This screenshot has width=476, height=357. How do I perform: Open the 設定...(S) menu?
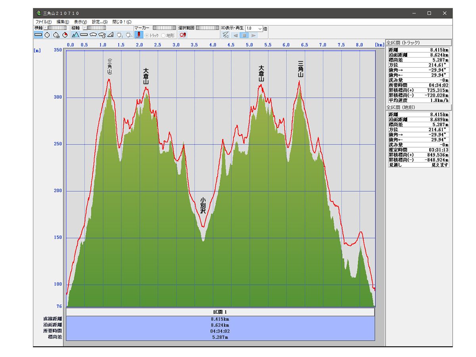(x=100, y=22)
